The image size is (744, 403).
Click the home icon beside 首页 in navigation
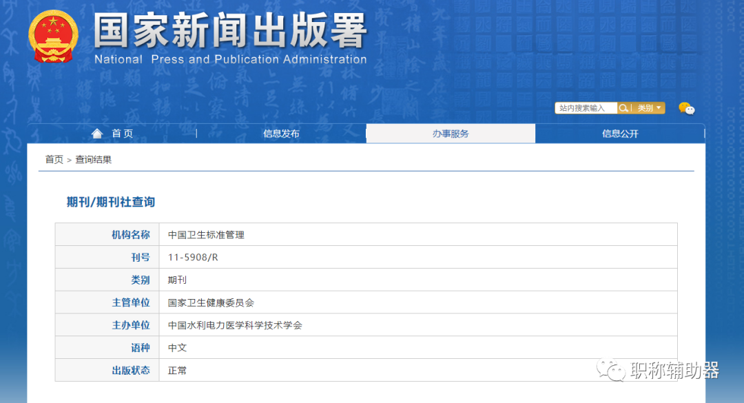pyautogui.click(x=97, y=133)
